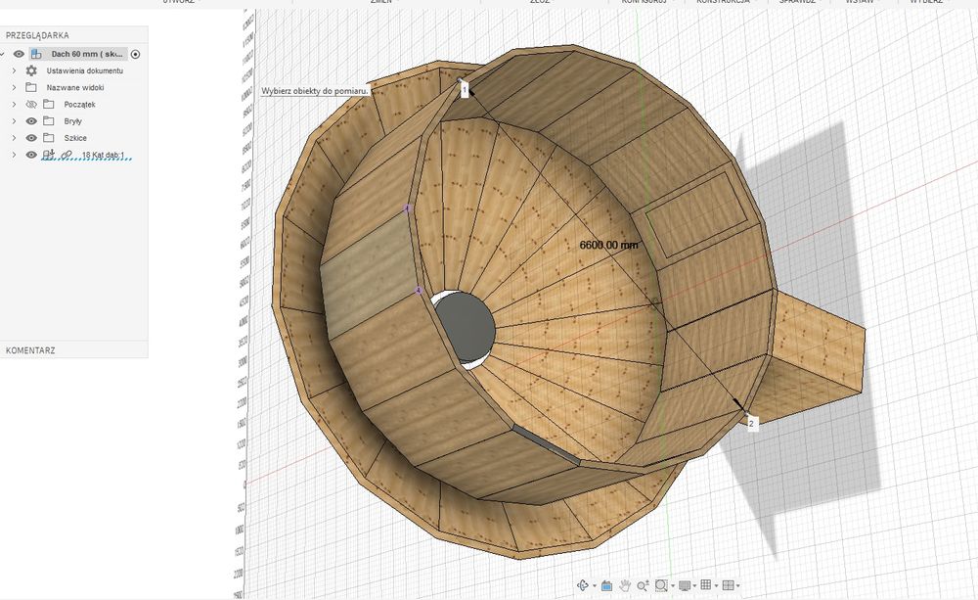Select the Początek row label
Viewport: 978px width, 600px height.
[79, 105]
